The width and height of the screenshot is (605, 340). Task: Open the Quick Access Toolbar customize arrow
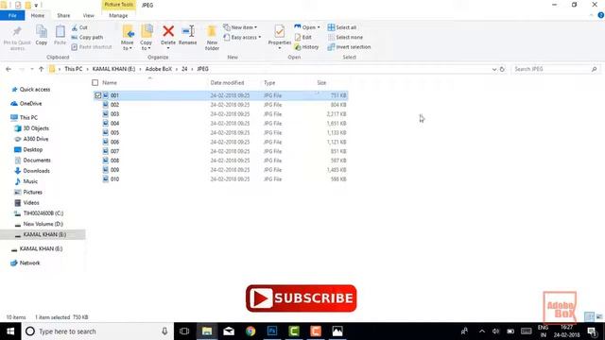click(36, 5)
